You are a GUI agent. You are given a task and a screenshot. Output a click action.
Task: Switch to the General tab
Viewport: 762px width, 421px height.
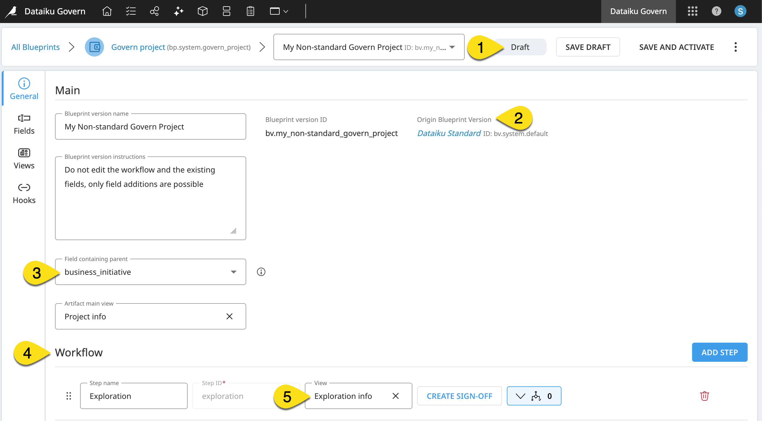[x=24, y=89]
